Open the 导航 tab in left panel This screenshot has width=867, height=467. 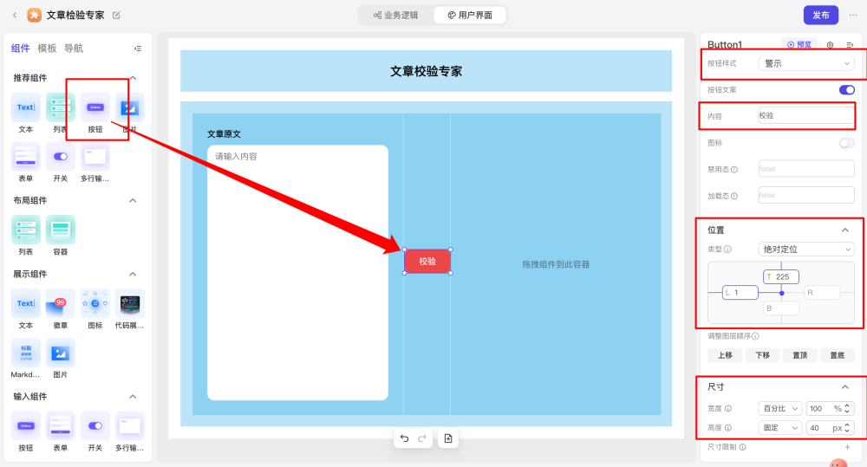74,48
